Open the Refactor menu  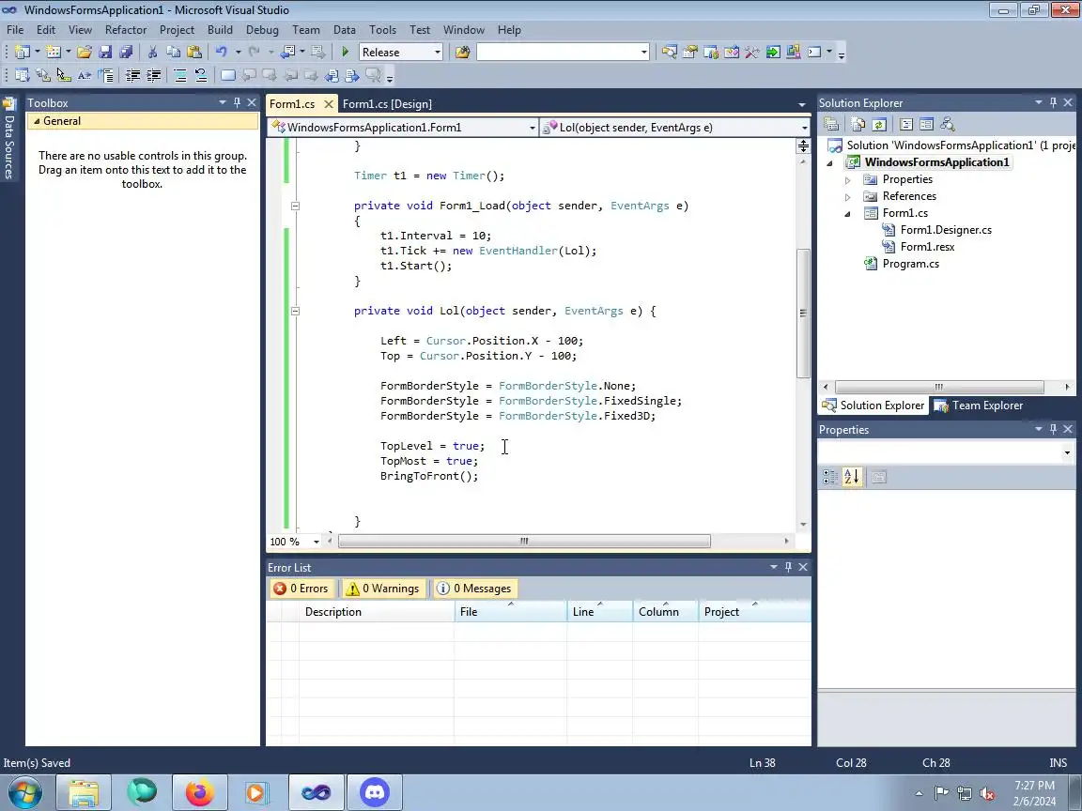click(126, 30)
